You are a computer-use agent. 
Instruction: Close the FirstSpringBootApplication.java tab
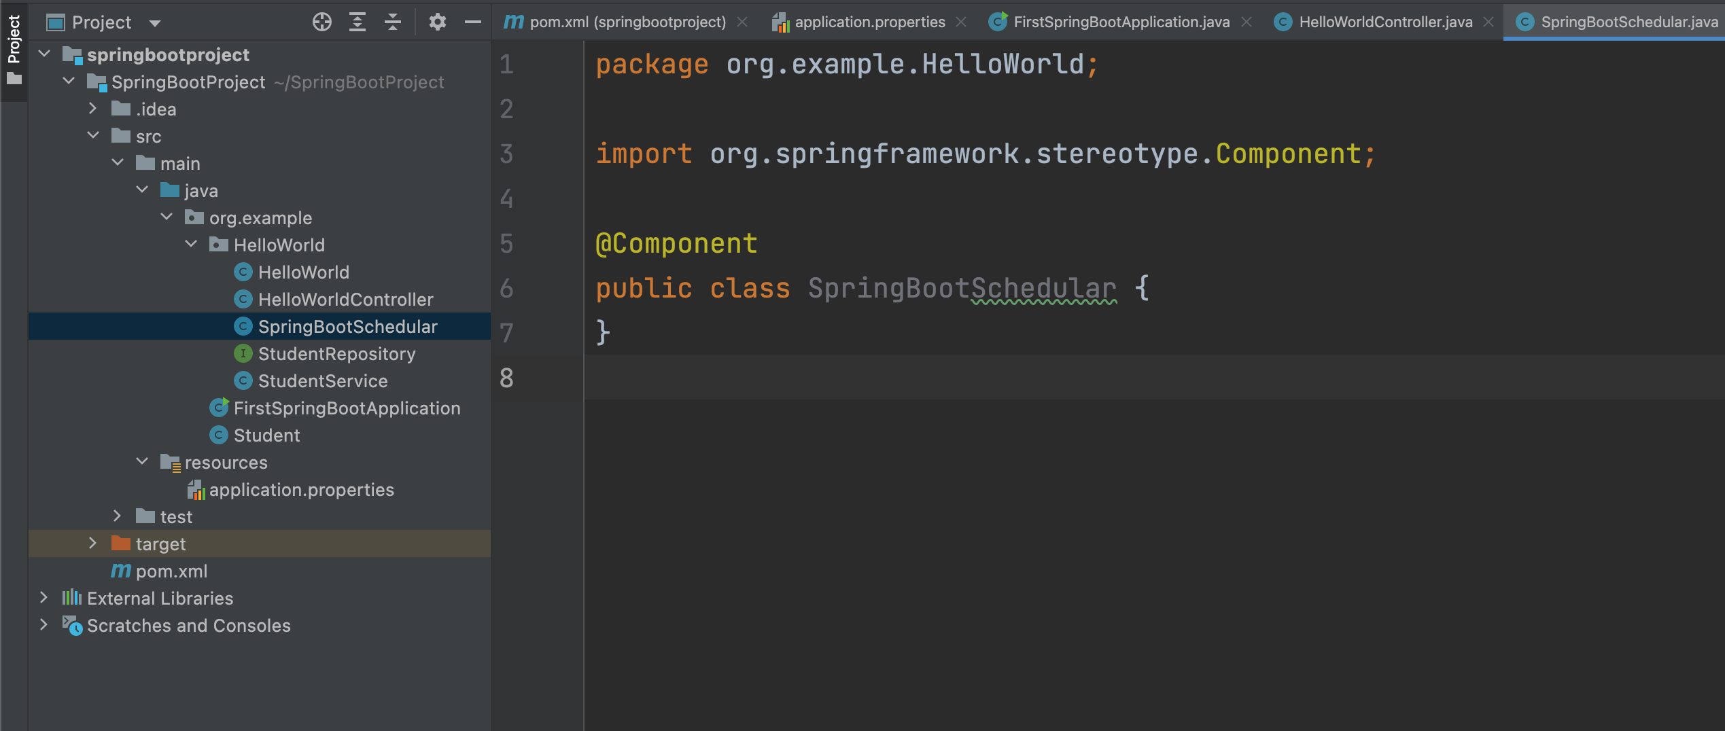pyautogui.click(x=1247, y=22)
